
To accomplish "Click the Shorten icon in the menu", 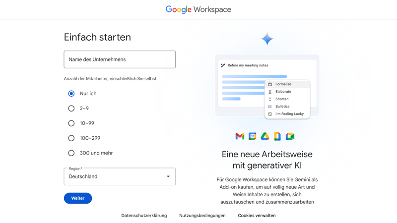I will coord(270,99).
